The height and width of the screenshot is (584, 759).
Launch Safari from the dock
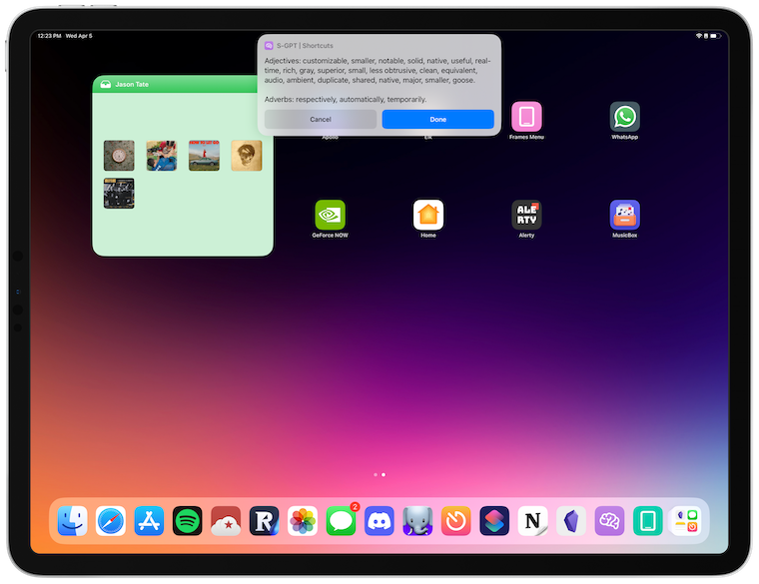click(111, 521)
